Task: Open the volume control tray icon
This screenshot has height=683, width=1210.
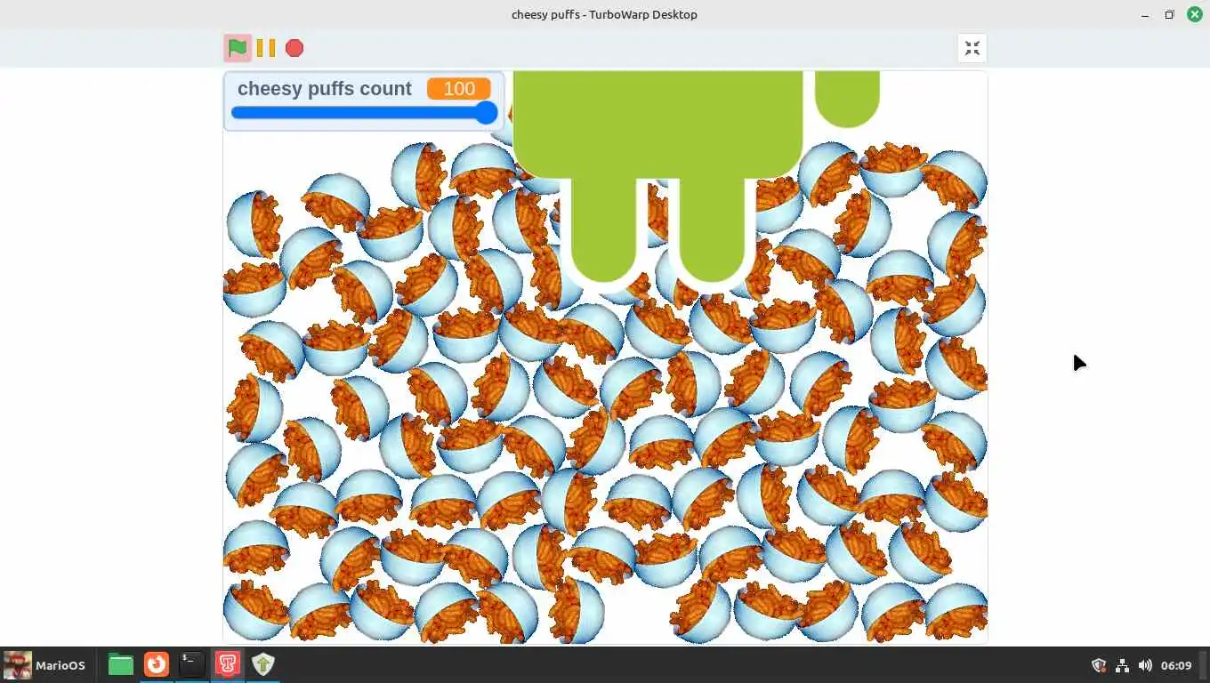Action: [x=1145, y=665]
